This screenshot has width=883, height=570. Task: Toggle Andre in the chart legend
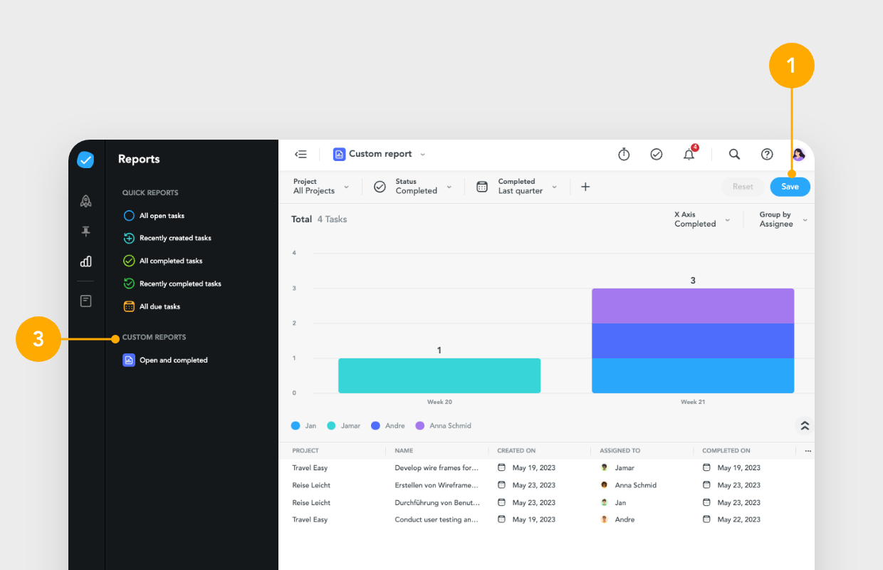click(x=388, y=425)
